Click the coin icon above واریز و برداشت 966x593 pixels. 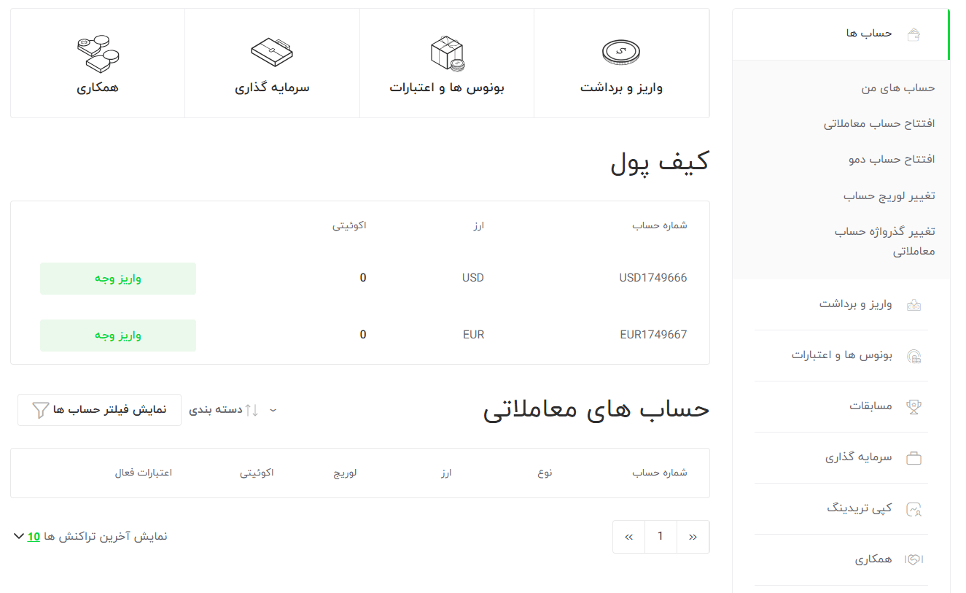[x=621, y=53]
